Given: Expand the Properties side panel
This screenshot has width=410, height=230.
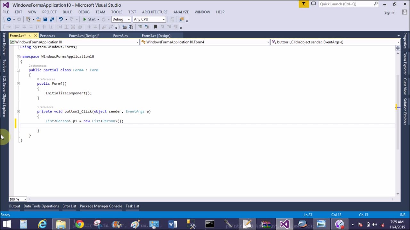Looking at the screenshot, I should [x=405, y=40].
